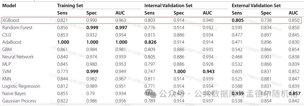Select Random Forest training AUC 0.997
The image size is (307, 106).
click(x=121, y=28)
